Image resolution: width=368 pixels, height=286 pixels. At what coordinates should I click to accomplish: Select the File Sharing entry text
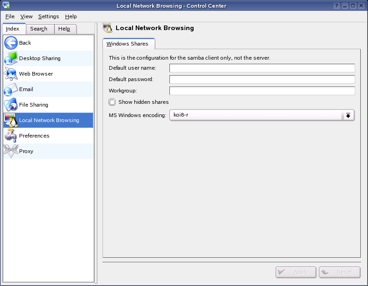34,105
